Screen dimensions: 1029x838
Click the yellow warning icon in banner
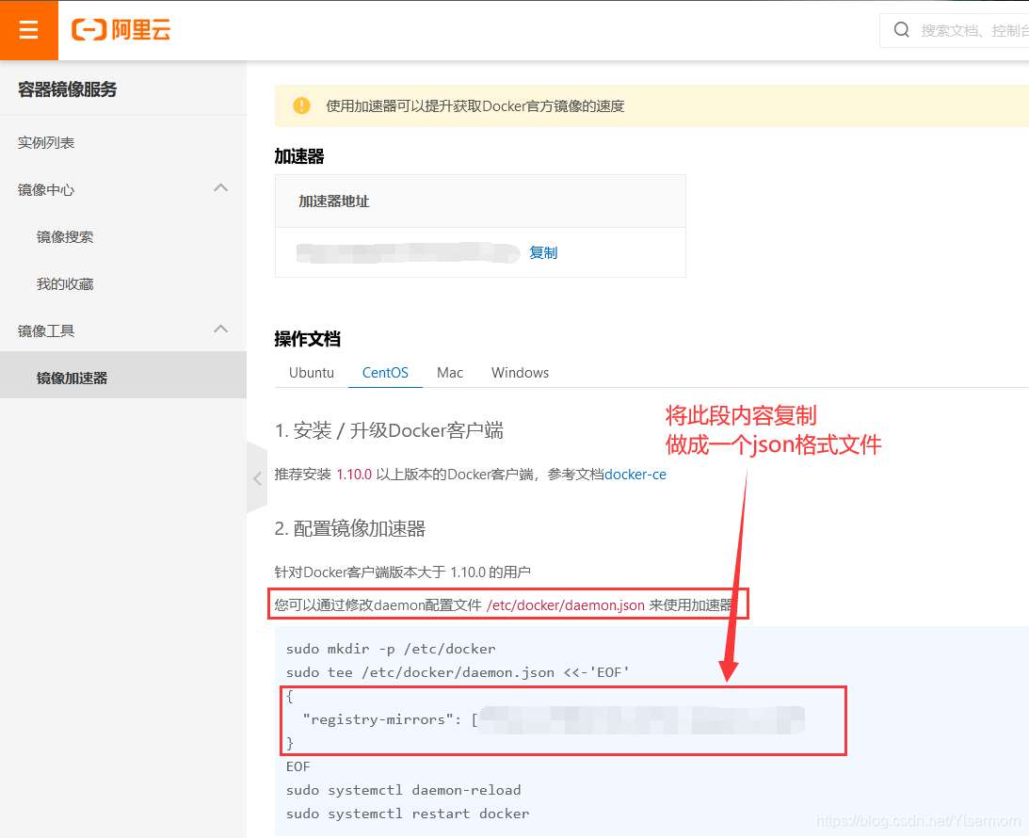click(x=301, y=105)
